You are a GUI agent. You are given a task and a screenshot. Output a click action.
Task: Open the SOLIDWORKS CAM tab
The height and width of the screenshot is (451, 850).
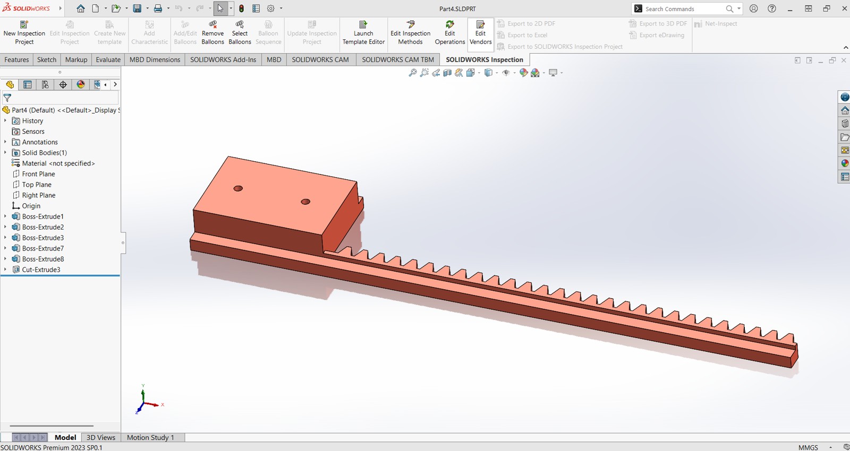coord(320,59)
